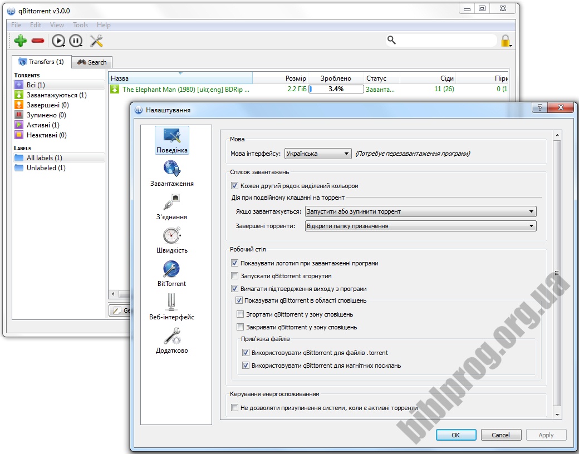
Task: Click the resume (play) toolbar icon
Action: coord(58,41)
